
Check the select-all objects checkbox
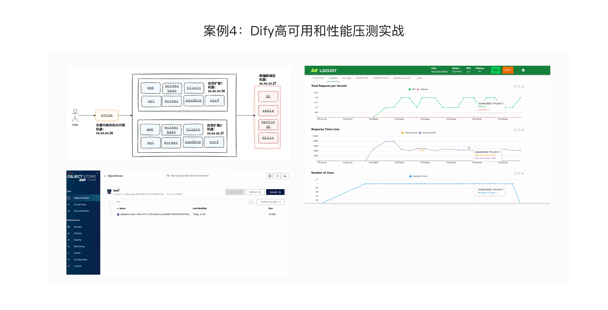click(110, 208)
